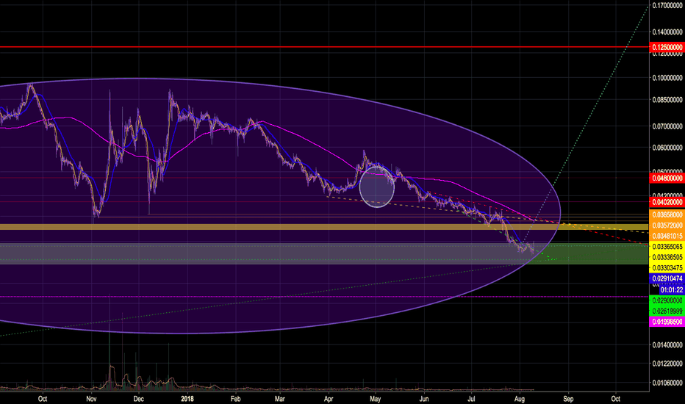The image size is (685, 404).
Task: Select the 0.10000000 price scale value
Action: tap(667, 78)
